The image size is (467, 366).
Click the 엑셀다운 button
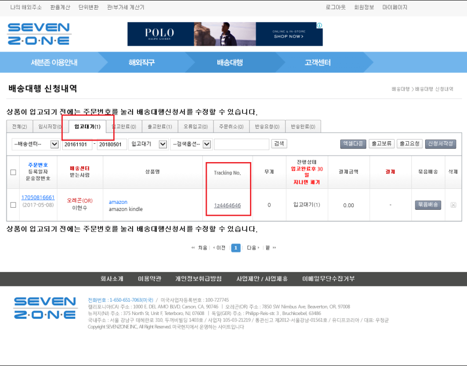click(x=353, y=143)
